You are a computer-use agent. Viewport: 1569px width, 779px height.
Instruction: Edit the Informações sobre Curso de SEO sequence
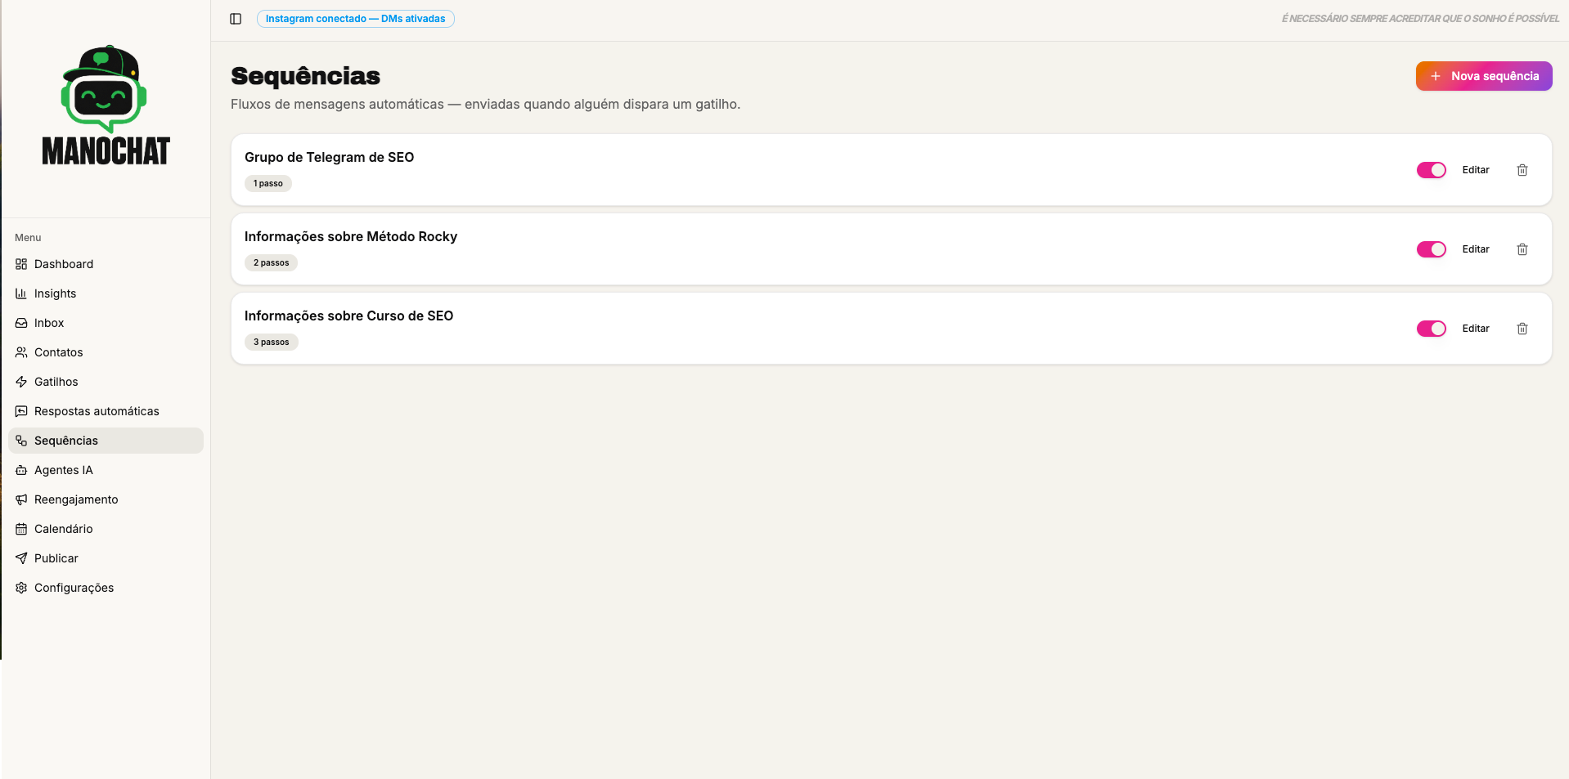1476,329
